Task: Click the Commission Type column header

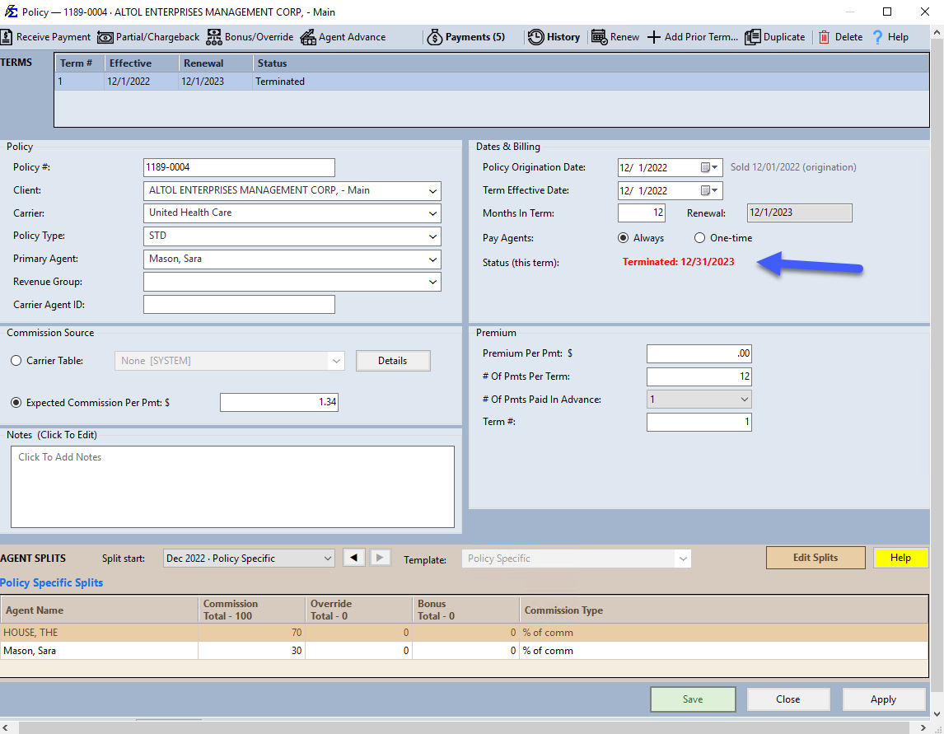Action: click(724, 610)
